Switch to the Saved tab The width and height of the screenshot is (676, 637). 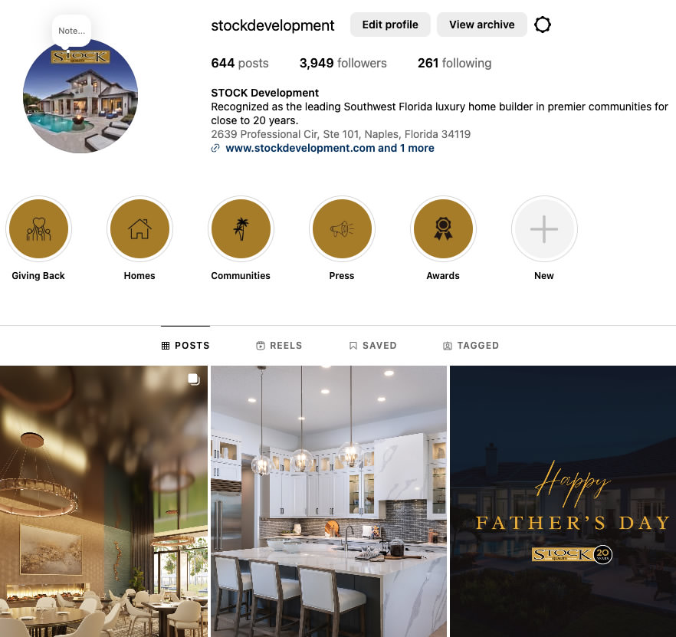coord(373,346)
